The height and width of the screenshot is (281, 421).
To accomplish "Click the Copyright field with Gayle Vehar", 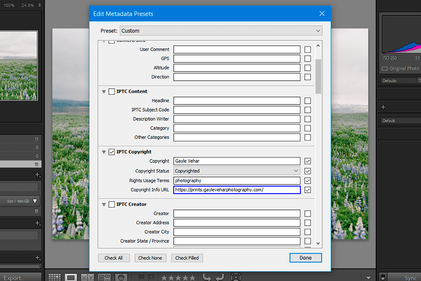I will pos(237,161).
